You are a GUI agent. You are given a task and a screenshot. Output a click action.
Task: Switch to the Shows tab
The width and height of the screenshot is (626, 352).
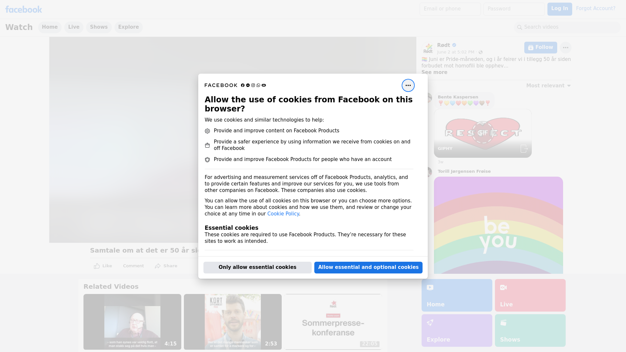point(98,27)
